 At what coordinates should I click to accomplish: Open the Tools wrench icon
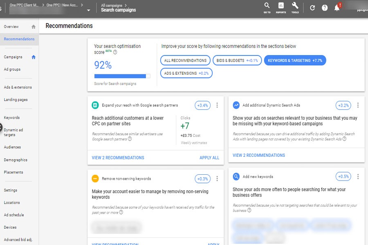pos(295,6)
